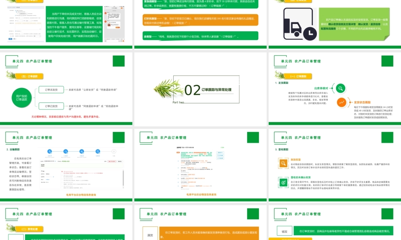Viewport: 401px width, 240px height.
Task: Click the orange chart icon beside 发货状态跟踪
Action: tap(341, 102)
